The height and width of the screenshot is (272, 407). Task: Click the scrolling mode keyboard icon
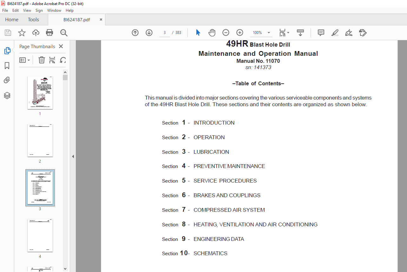[300, 33]
